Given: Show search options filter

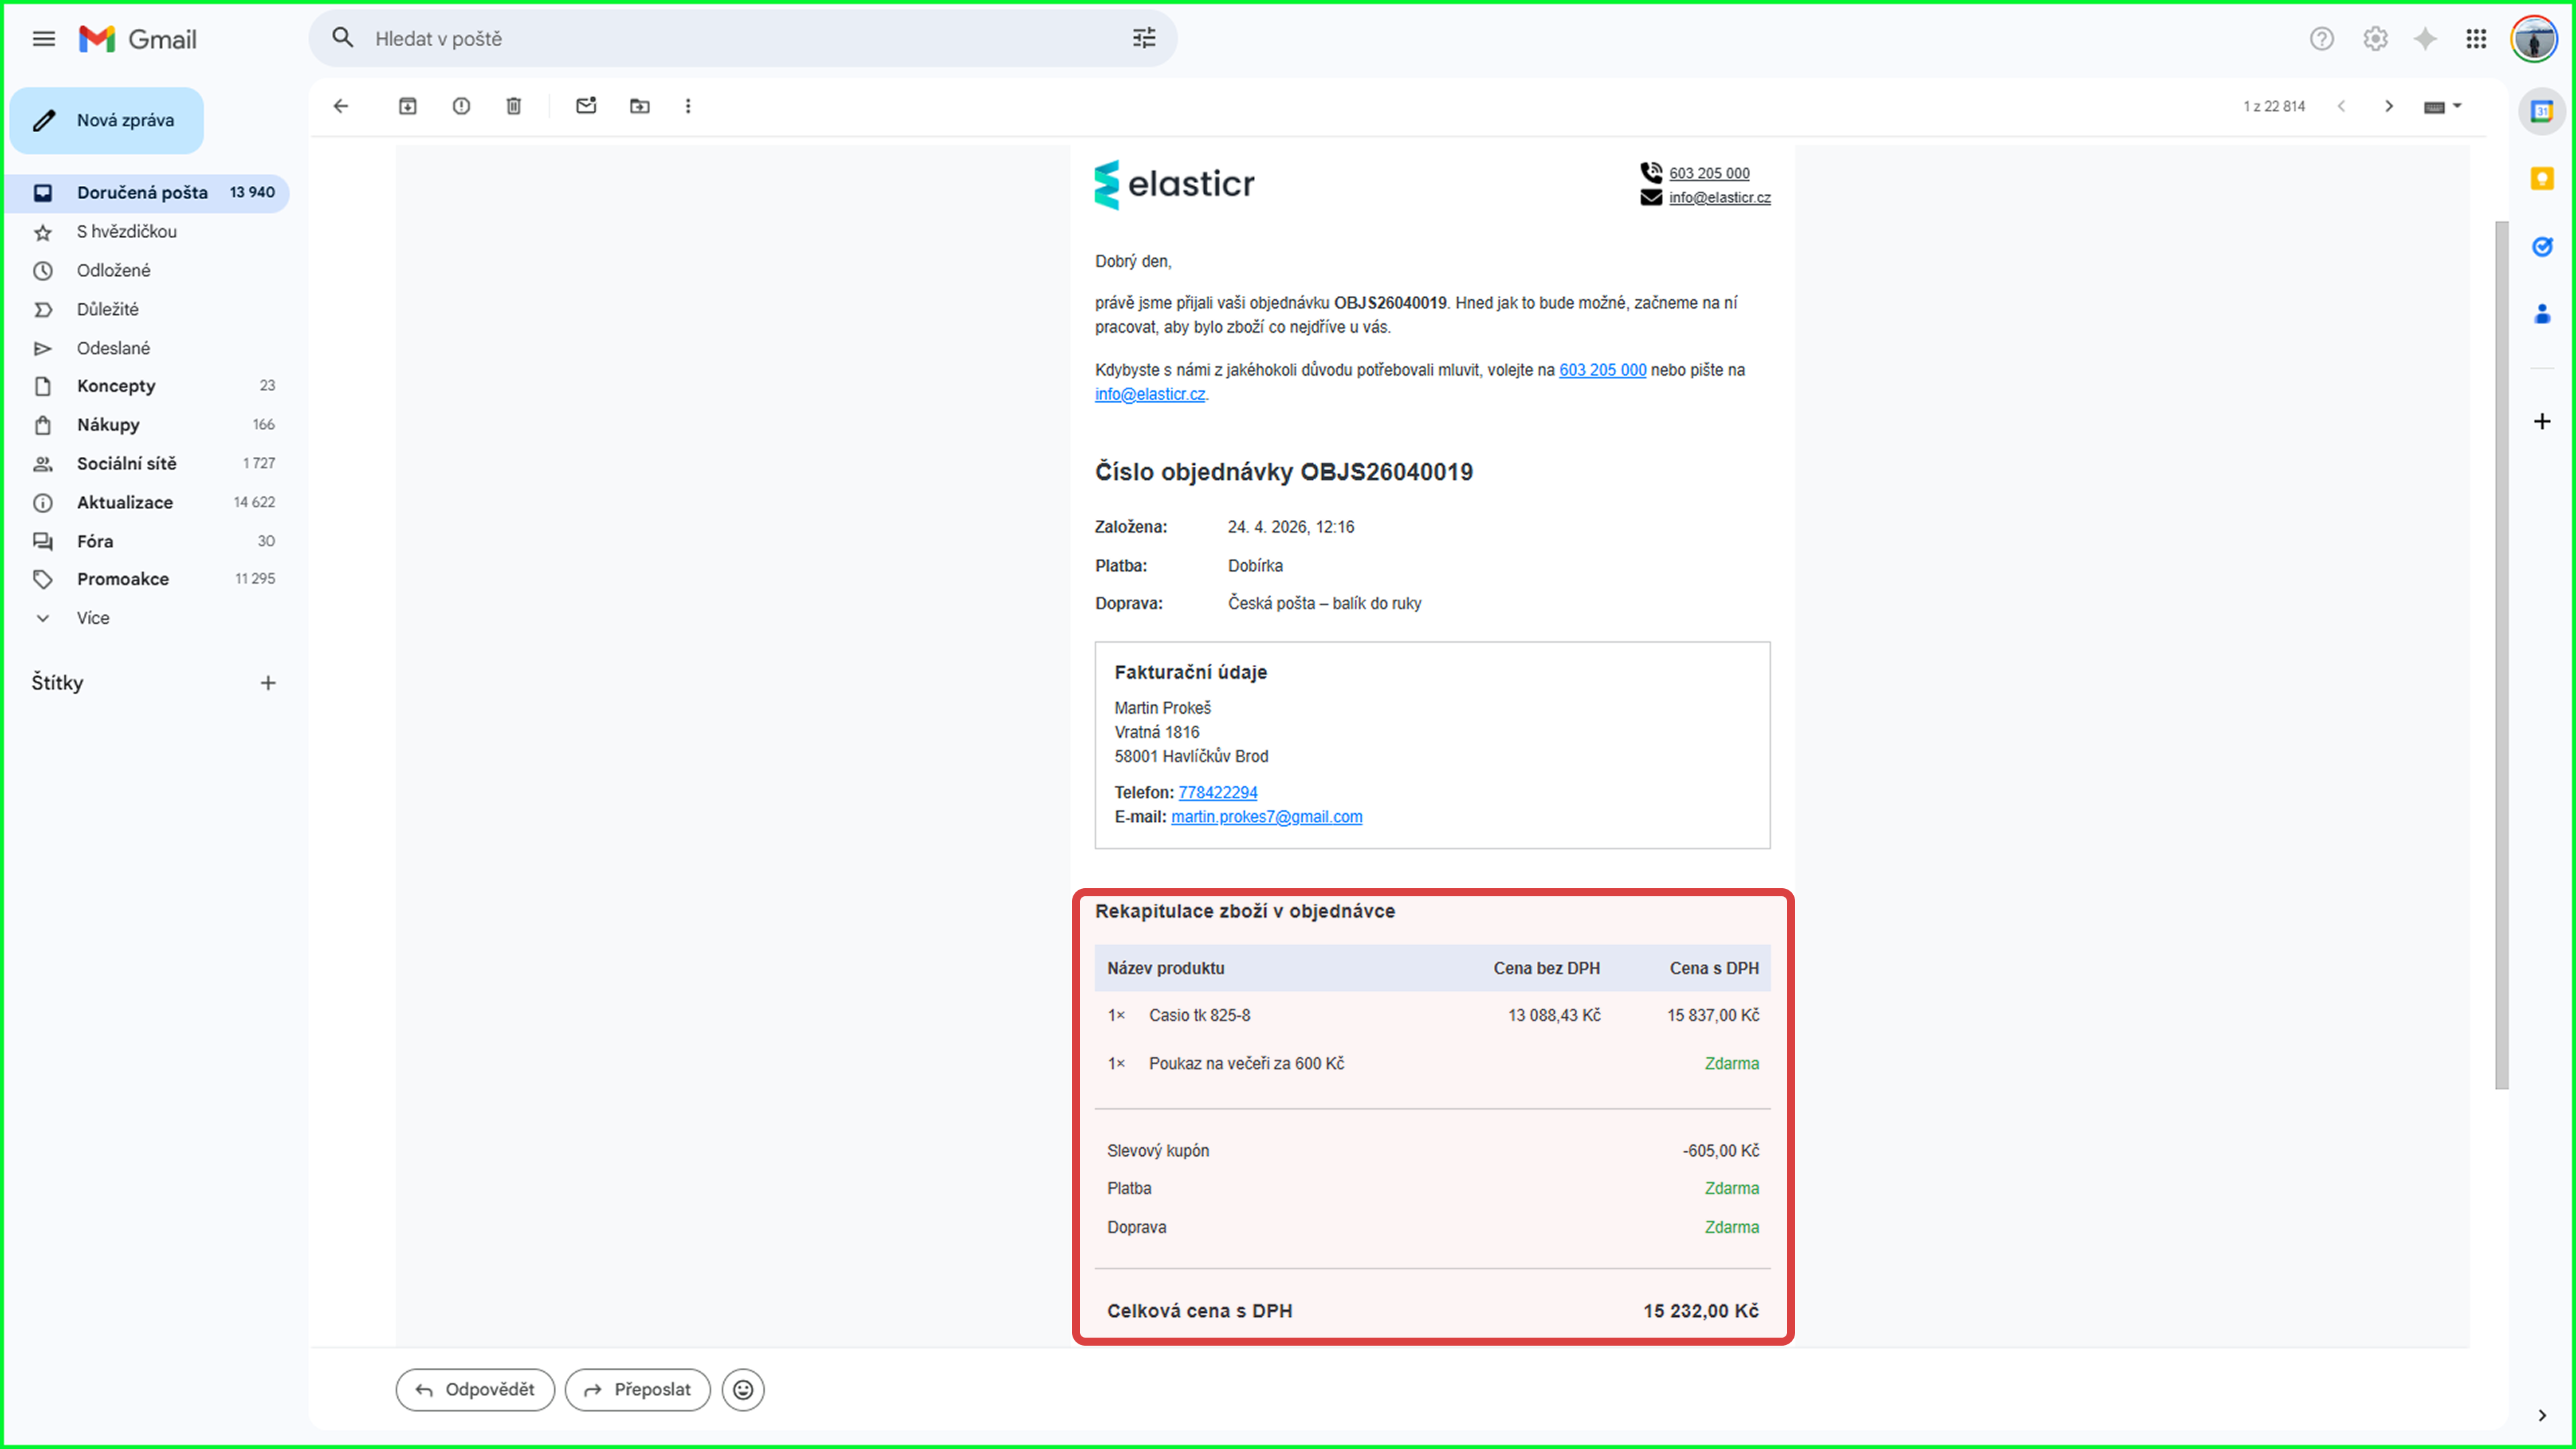Looking at the screenshot, I should coord(1144,39).
